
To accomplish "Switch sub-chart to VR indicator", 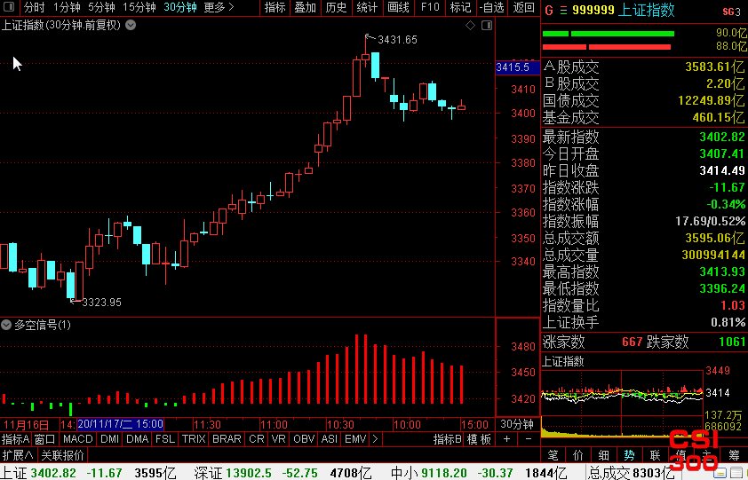I will [x=279, y=439].
